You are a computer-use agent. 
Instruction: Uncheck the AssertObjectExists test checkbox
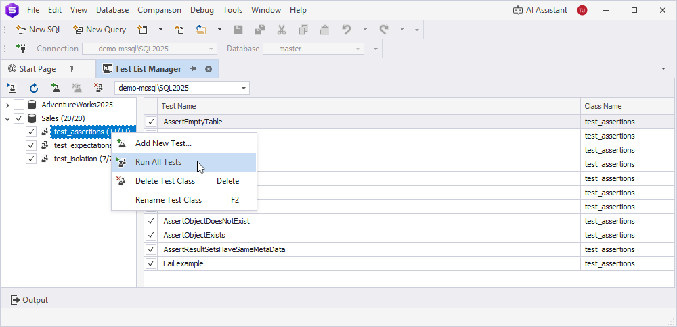tap(151, 235)
